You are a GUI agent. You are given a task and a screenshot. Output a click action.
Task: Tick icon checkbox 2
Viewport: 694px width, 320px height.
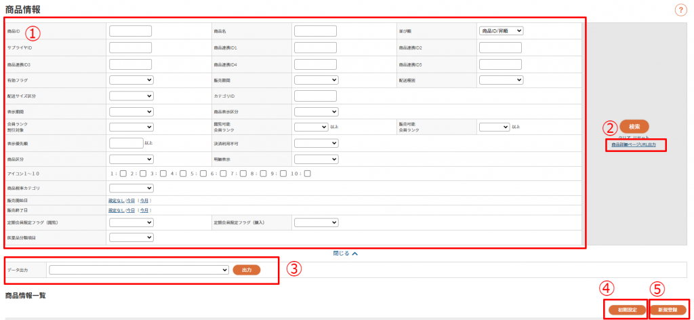pyautogui.click(x=144, y=174)
